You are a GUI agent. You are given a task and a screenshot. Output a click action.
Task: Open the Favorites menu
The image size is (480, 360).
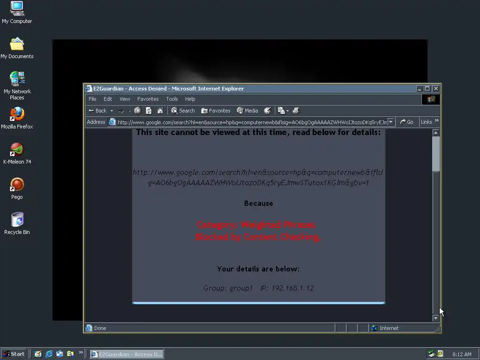148,99
